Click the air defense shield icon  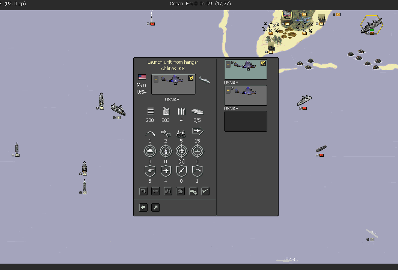[x=166, y=171]
